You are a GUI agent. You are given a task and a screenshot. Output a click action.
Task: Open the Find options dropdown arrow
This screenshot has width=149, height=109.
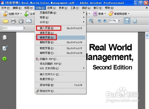[x=24, y=28]
